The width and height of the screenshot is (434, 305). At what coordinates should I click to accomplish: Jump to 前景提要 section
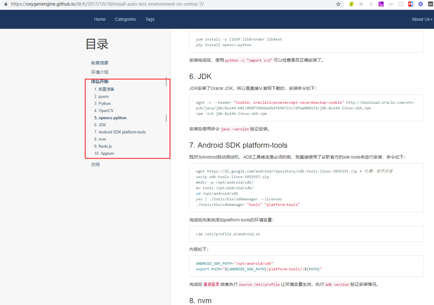[100, 63]
